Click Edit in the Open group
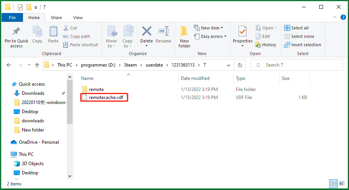 coord(263,36)
